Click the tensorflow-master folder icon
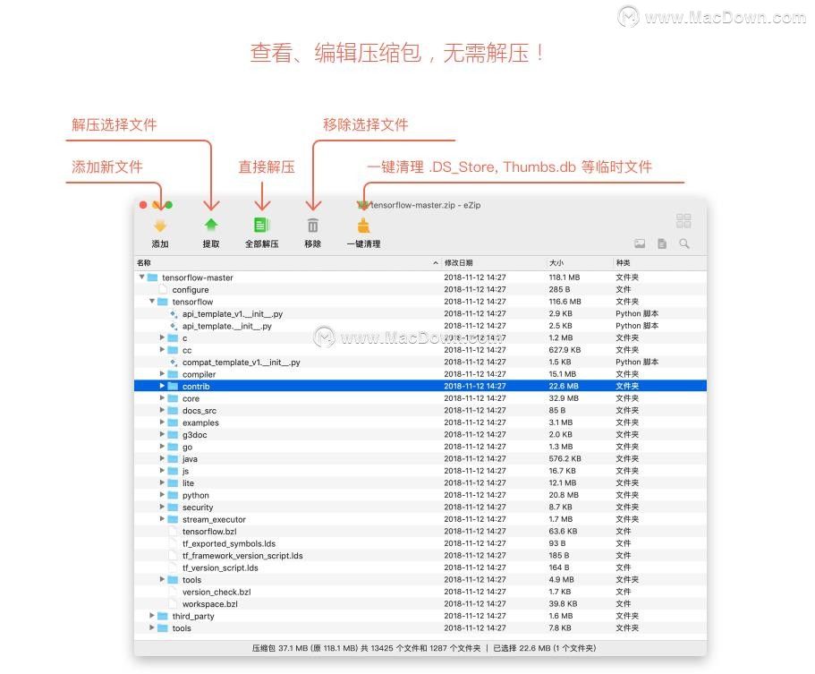815x674 pixels. pos(152,277)
